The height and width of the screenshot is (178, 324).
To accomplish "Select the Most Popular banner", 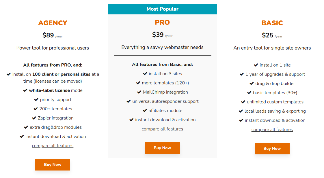I will tap(162, 9).
